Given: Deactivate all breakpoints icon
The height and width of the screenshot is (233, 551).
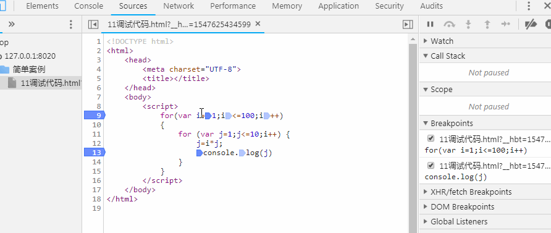Looking at the screenshot, I should 531,24.
